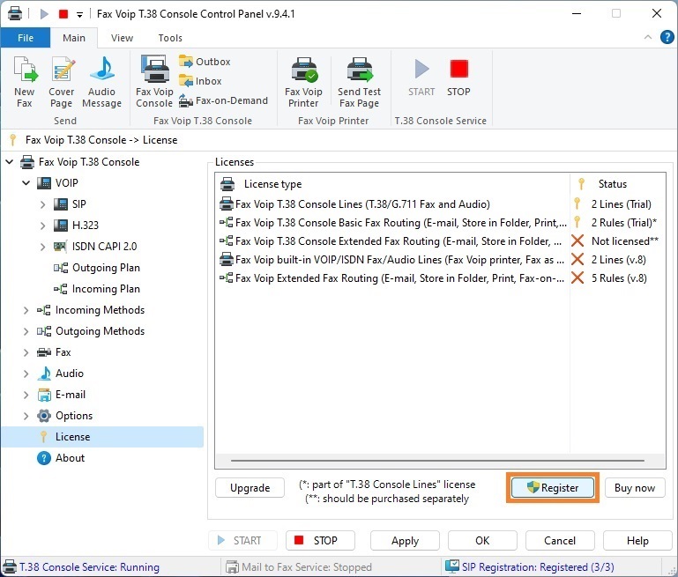The height and width of the screenshot is (577, 678).
Task: Expand the ISDN CAPI 2.0 node
Action: [x=43, y=247]
